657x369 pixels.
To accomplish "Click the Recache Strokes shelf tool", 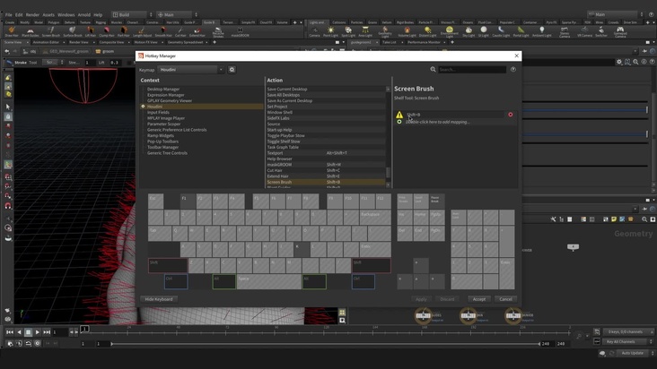I will click(x=218, y=32).
